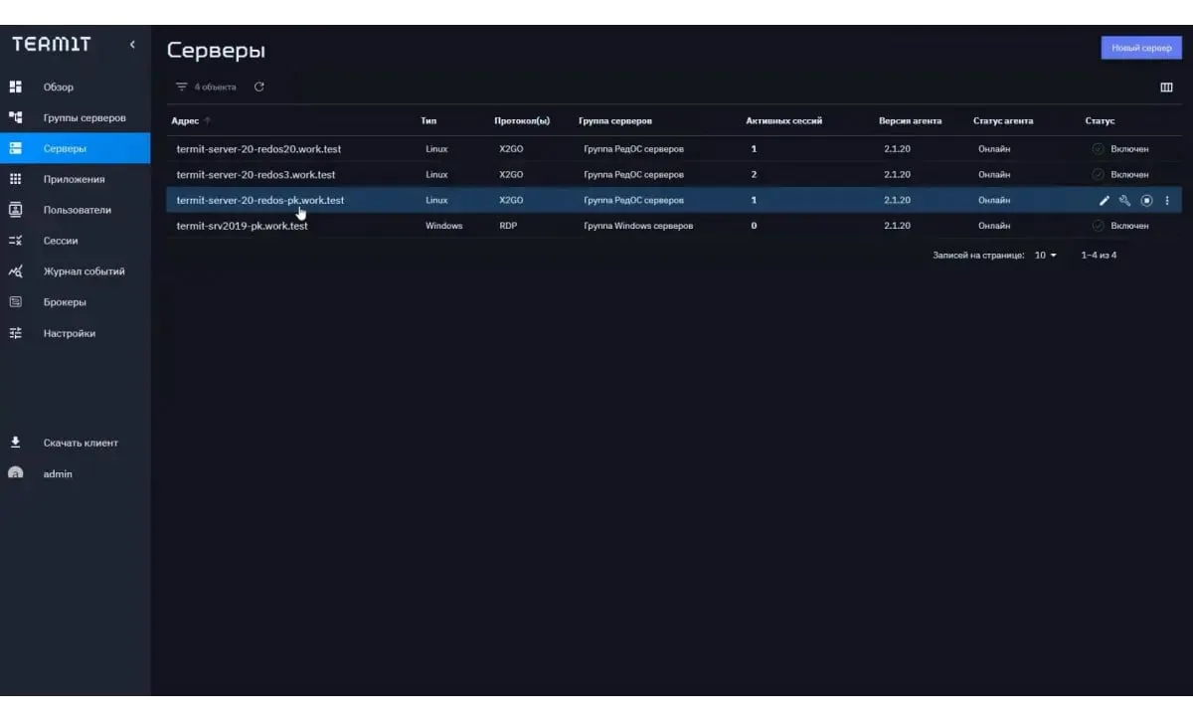Collapse the sidebar with the chevron arrow
Image resolution: width=1193 pixels, height=721 pixels.
[132, 45]
